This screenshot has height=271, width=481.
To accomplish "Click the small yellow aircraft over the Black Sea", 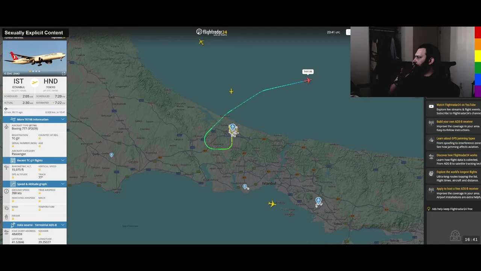I will pyautogui.click(x=231, y=91).
